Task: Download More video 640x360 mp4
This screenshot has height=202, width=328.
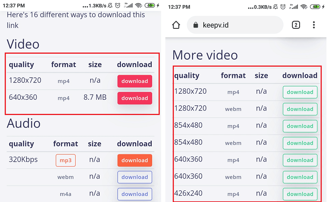Action: click(300, 160)
